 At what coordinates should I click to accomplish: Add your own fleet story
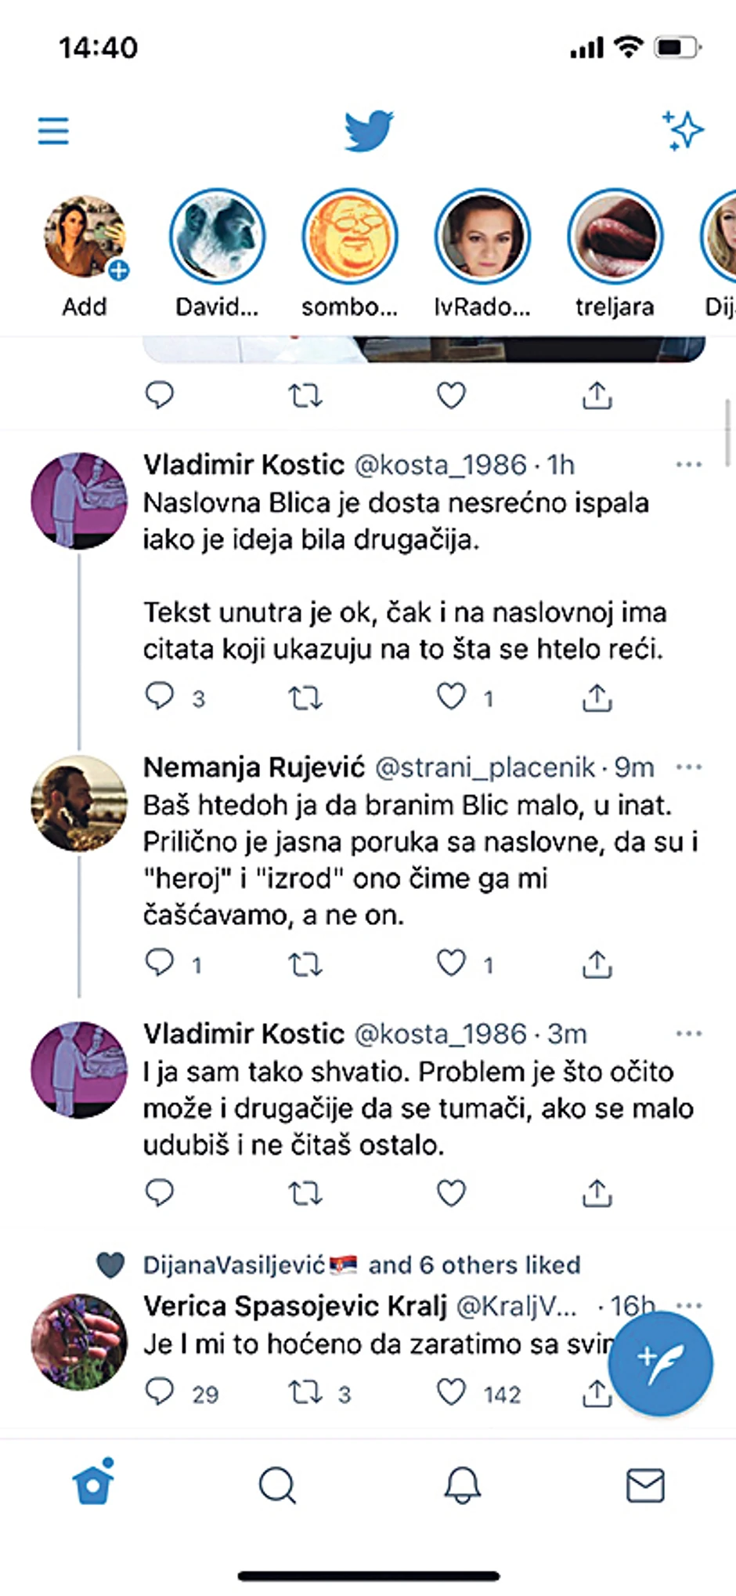(x=85, y=237)
